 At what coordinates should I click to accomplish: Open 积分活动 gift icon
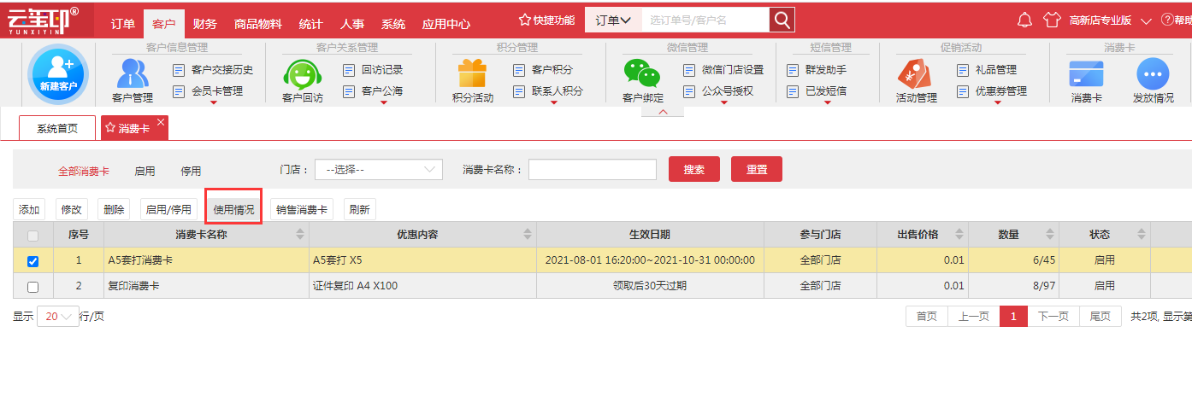472,74
